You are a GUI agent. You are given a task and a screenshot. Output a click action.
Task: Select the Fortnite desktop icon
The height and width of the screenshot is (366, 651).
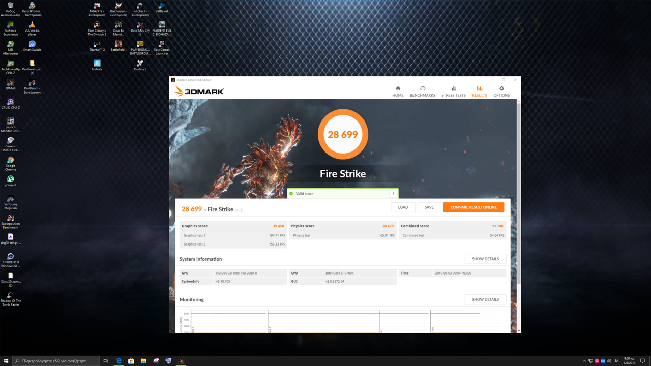point(97,65)
